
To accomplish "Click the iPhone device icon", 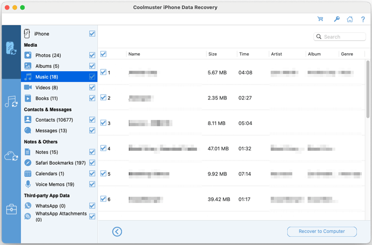I will (x=27, y=33).
